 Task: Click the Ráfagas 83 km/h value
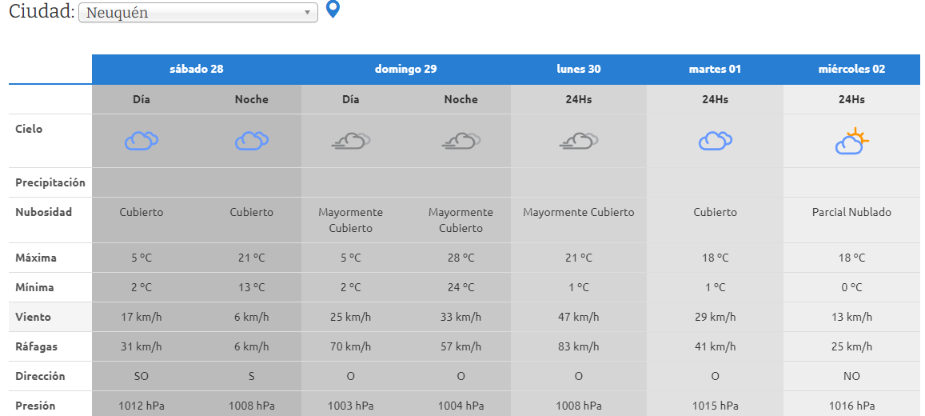click(x=579, y=346)
